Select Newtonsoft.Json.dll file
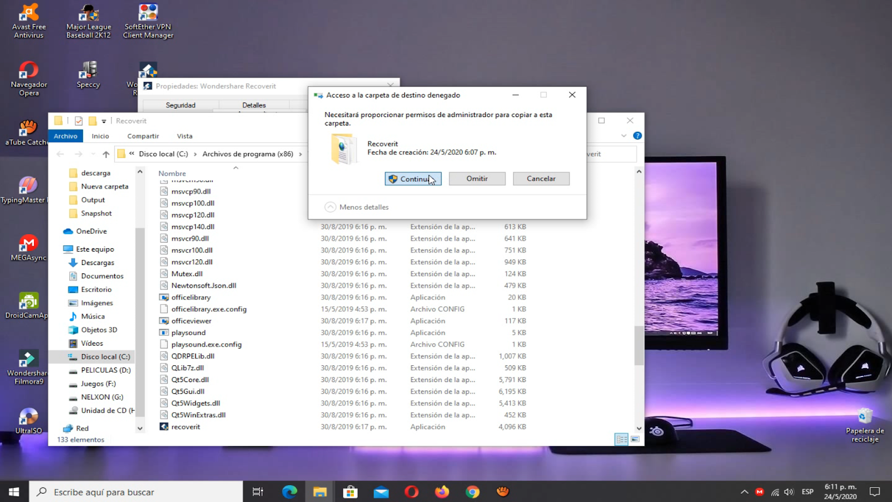The width and height of the screenshot is (892, 502). (203, 286)
